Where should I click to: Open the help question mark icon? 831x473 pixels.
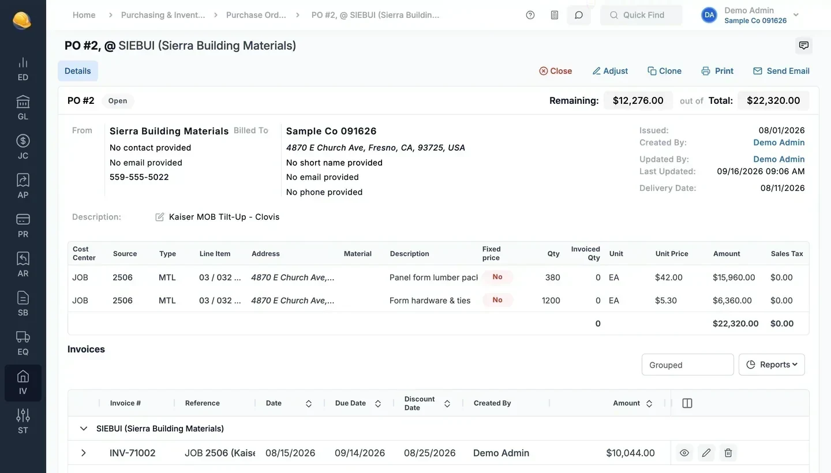(x=530, y=15)
